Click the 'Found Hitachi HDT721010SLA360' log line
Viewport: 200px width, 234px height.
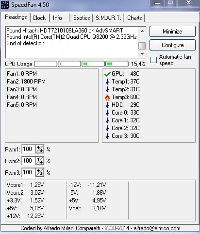pyautogui.click(x=65, y=31)
